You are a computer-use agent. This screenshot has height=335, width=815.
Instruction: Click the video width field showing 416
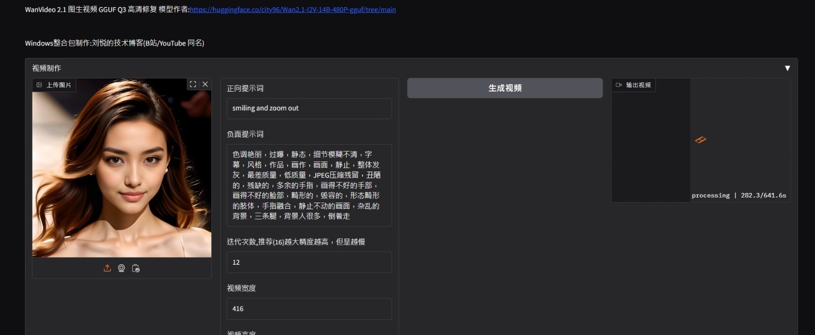309,309
